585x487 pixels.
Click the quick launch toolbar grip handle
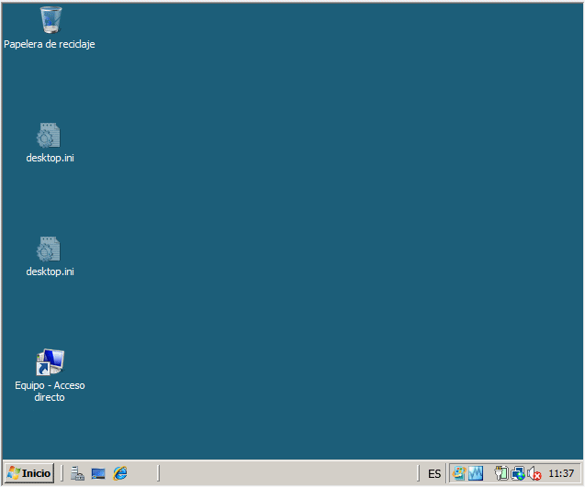[x=63, y=473]
